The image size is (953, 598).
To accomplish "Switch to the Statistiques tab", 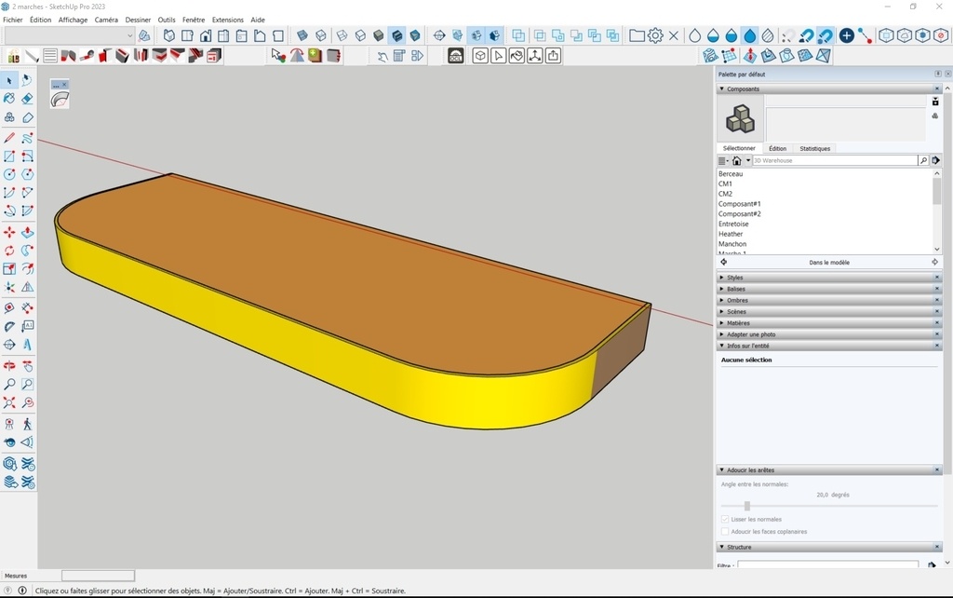I will (x=814, y=148).
